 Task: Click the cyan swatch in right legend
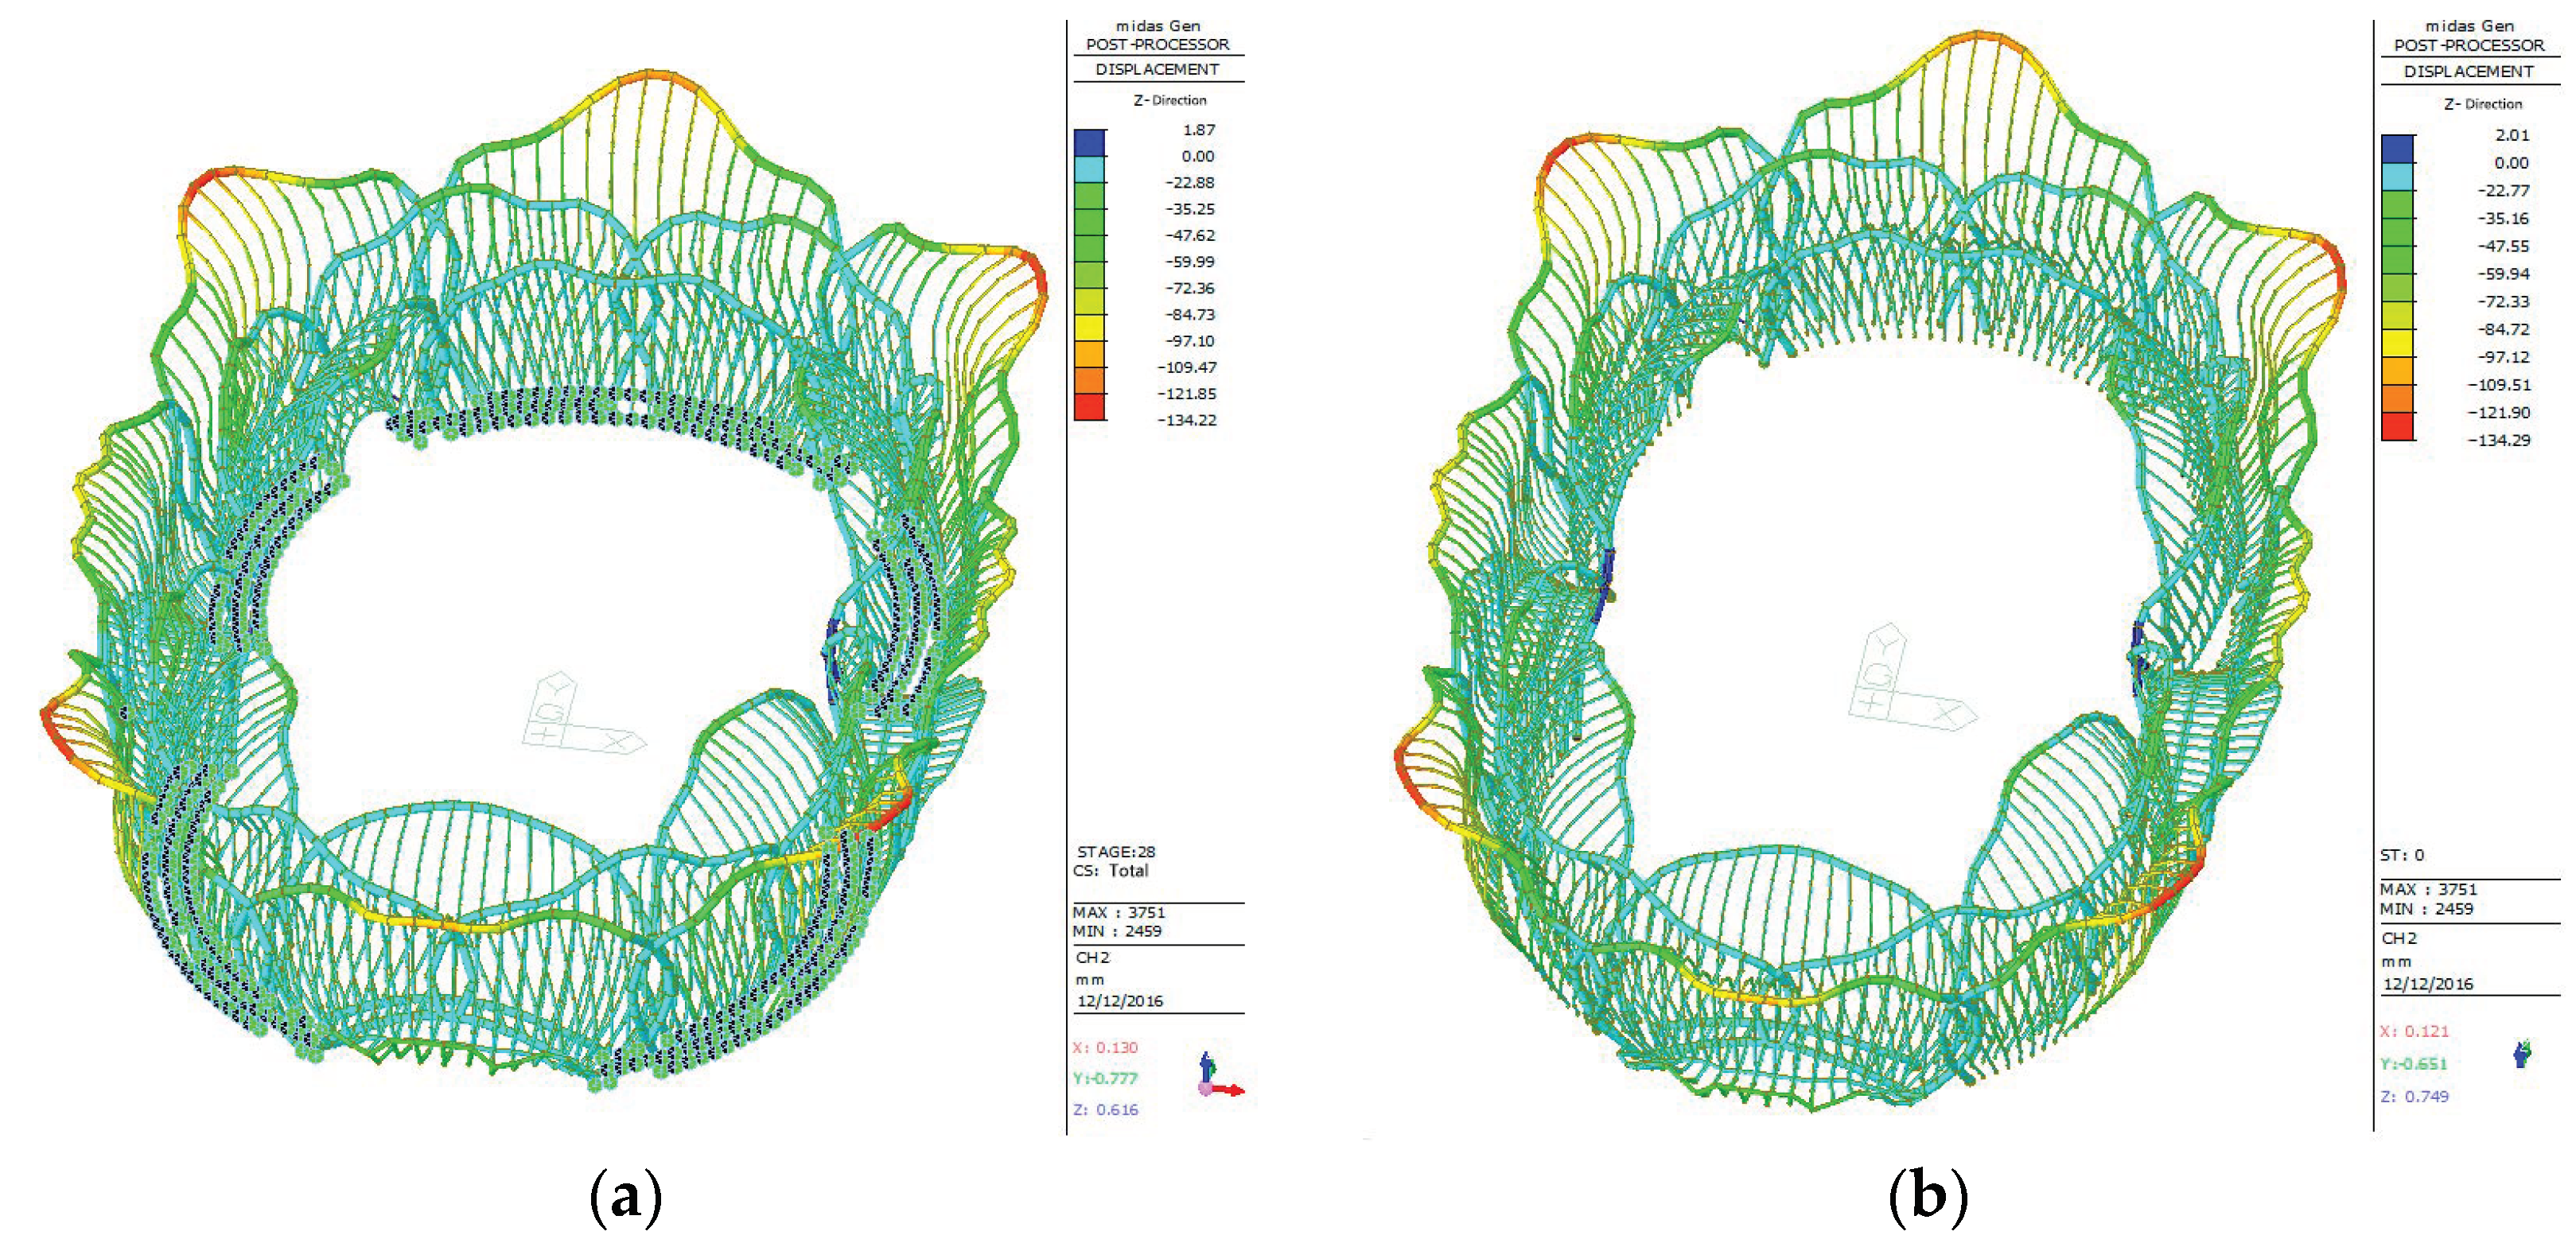[2397, 177]
